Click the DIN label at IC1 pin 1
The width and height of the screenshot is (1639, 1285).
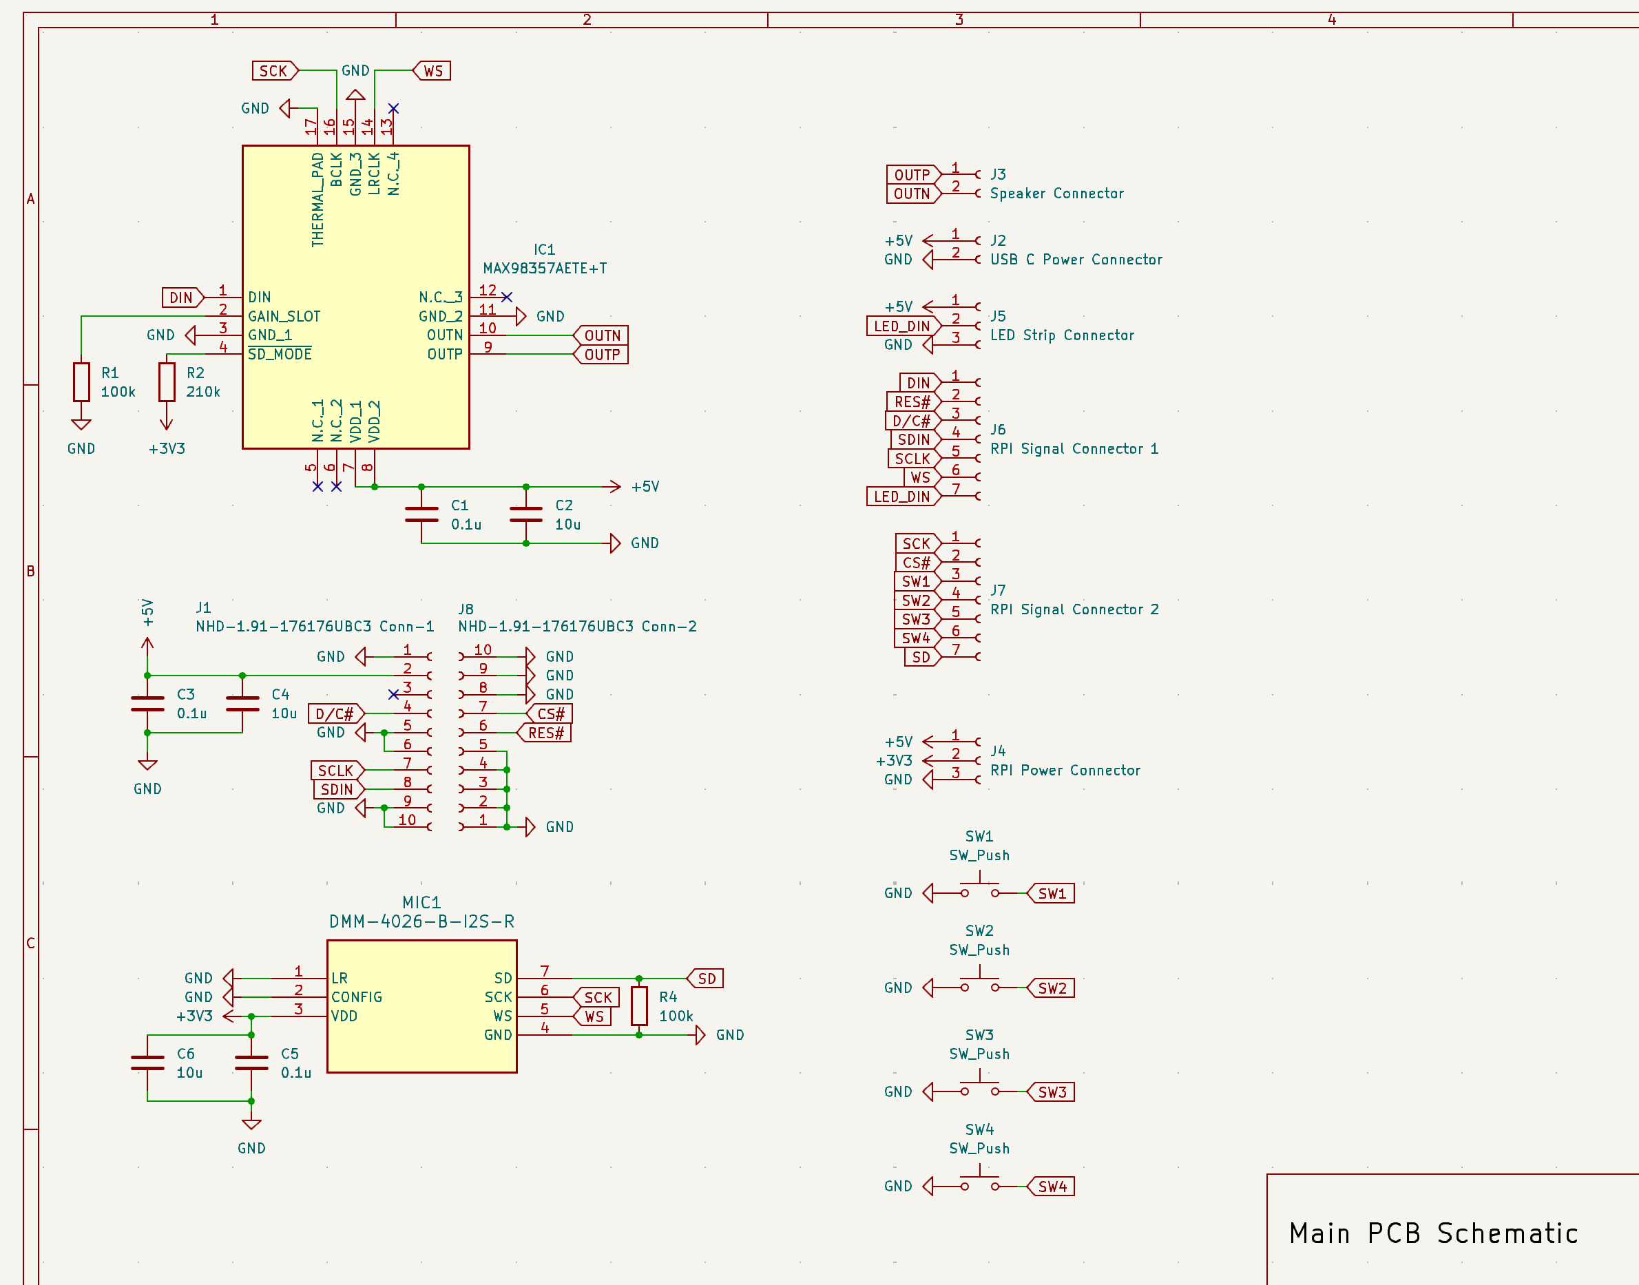[182, 297]
